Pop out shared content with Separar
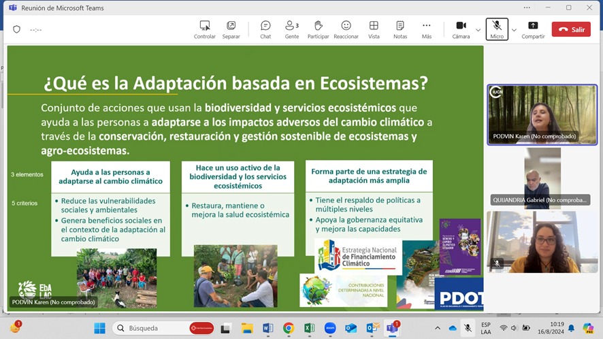Image resolution: width=603 pixels, height=339 pixels. click(231, 29)
